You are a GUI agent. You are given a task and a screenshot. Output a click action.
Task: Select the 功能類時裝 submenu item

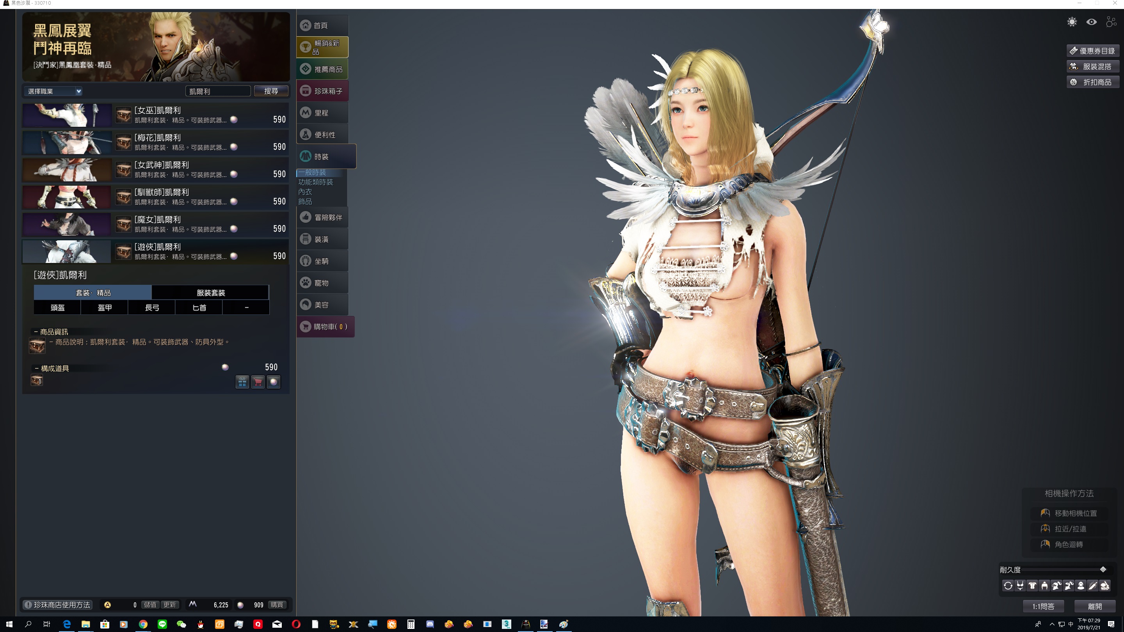(x=315, y=182)
